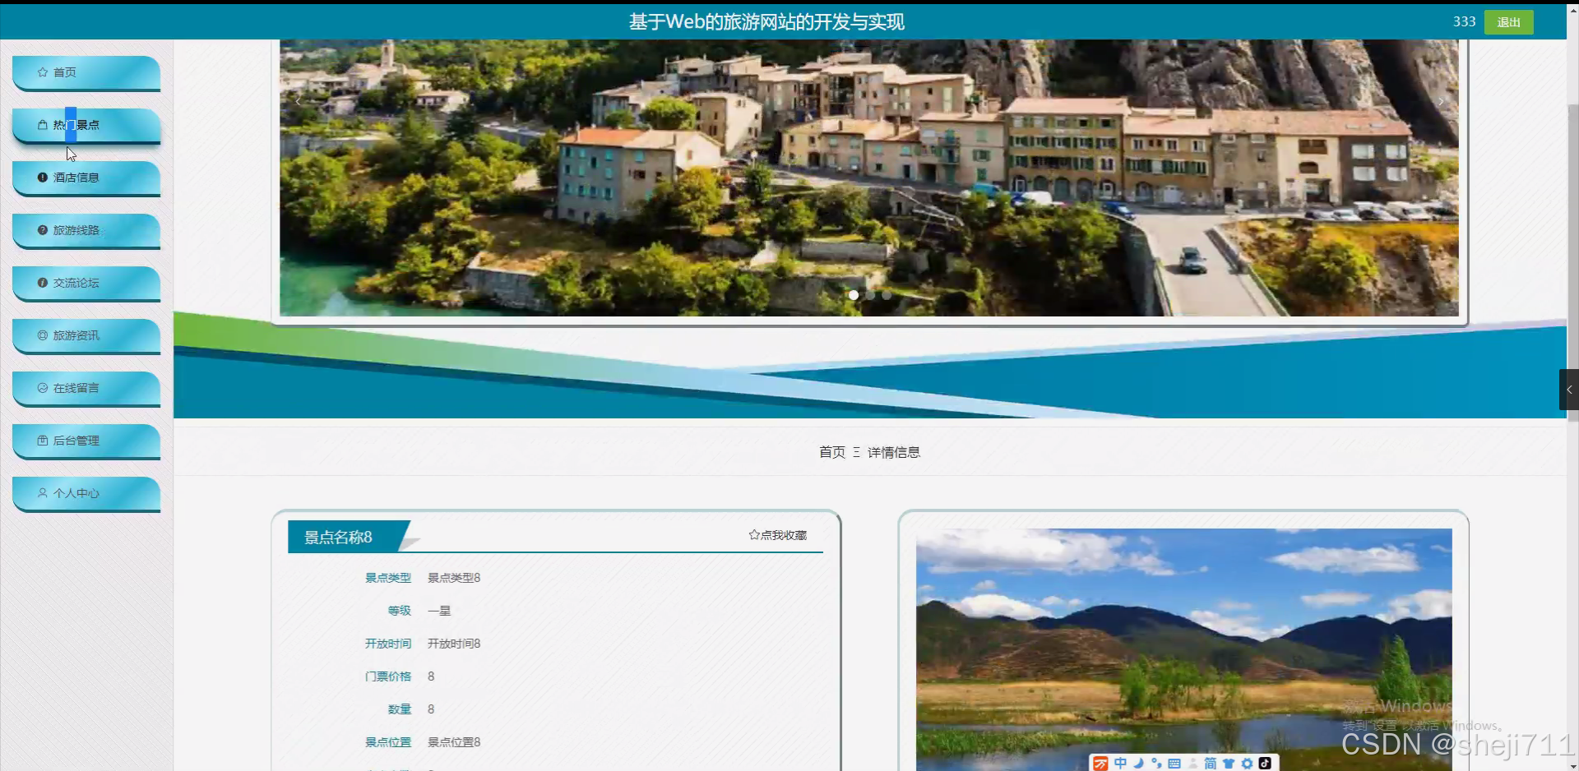Click the 点我收藏 favorite link

click(x=777, y=535)
